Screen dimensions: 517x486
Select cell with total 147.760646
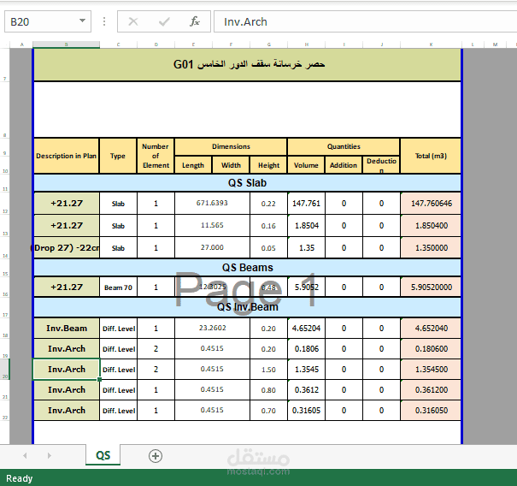431,204
